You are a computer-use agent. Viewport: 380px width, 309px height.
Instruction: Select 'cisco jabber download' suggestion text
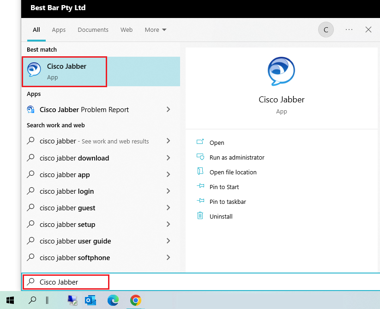(x=74, y=158)
